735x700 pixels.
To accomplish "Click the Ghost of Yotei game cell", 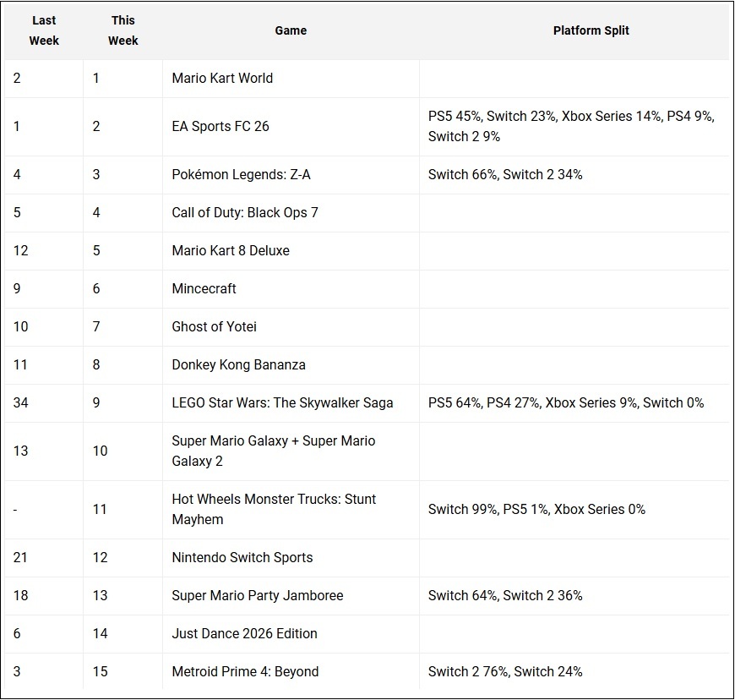I will point(214,326).
